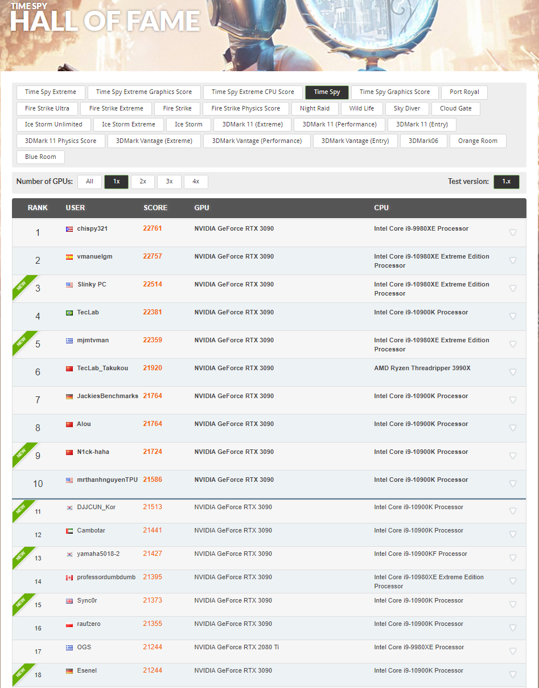Switch to Sky Diver tab
The height and width of the screenshot is (688, 539).
(407, 108)
